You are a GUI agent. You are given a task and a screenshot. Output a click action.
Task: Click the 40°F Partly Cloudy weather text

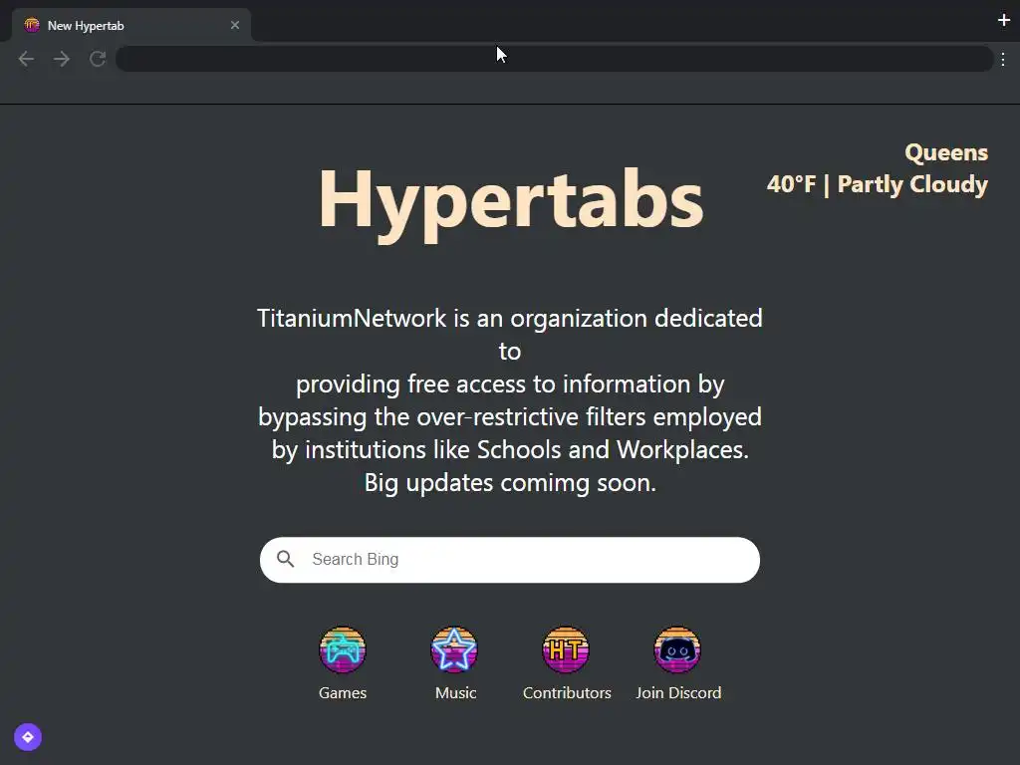click(877, 184)
